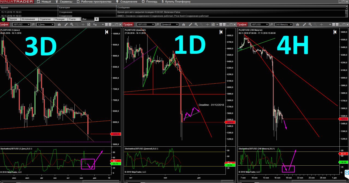Select drawing pencil tool in 3 День chart

click(66, 24)
